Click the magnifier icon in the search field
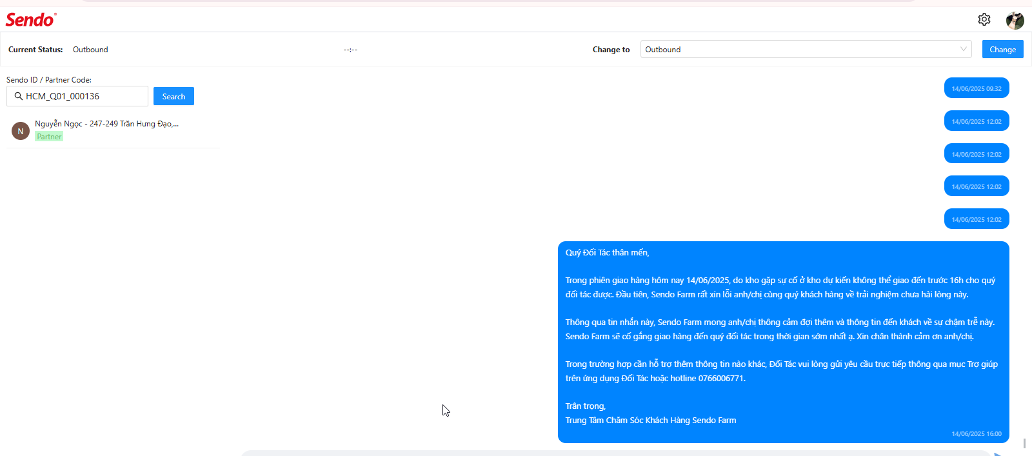The width and height of the screenshot is (1032, 456). point(19,96)
